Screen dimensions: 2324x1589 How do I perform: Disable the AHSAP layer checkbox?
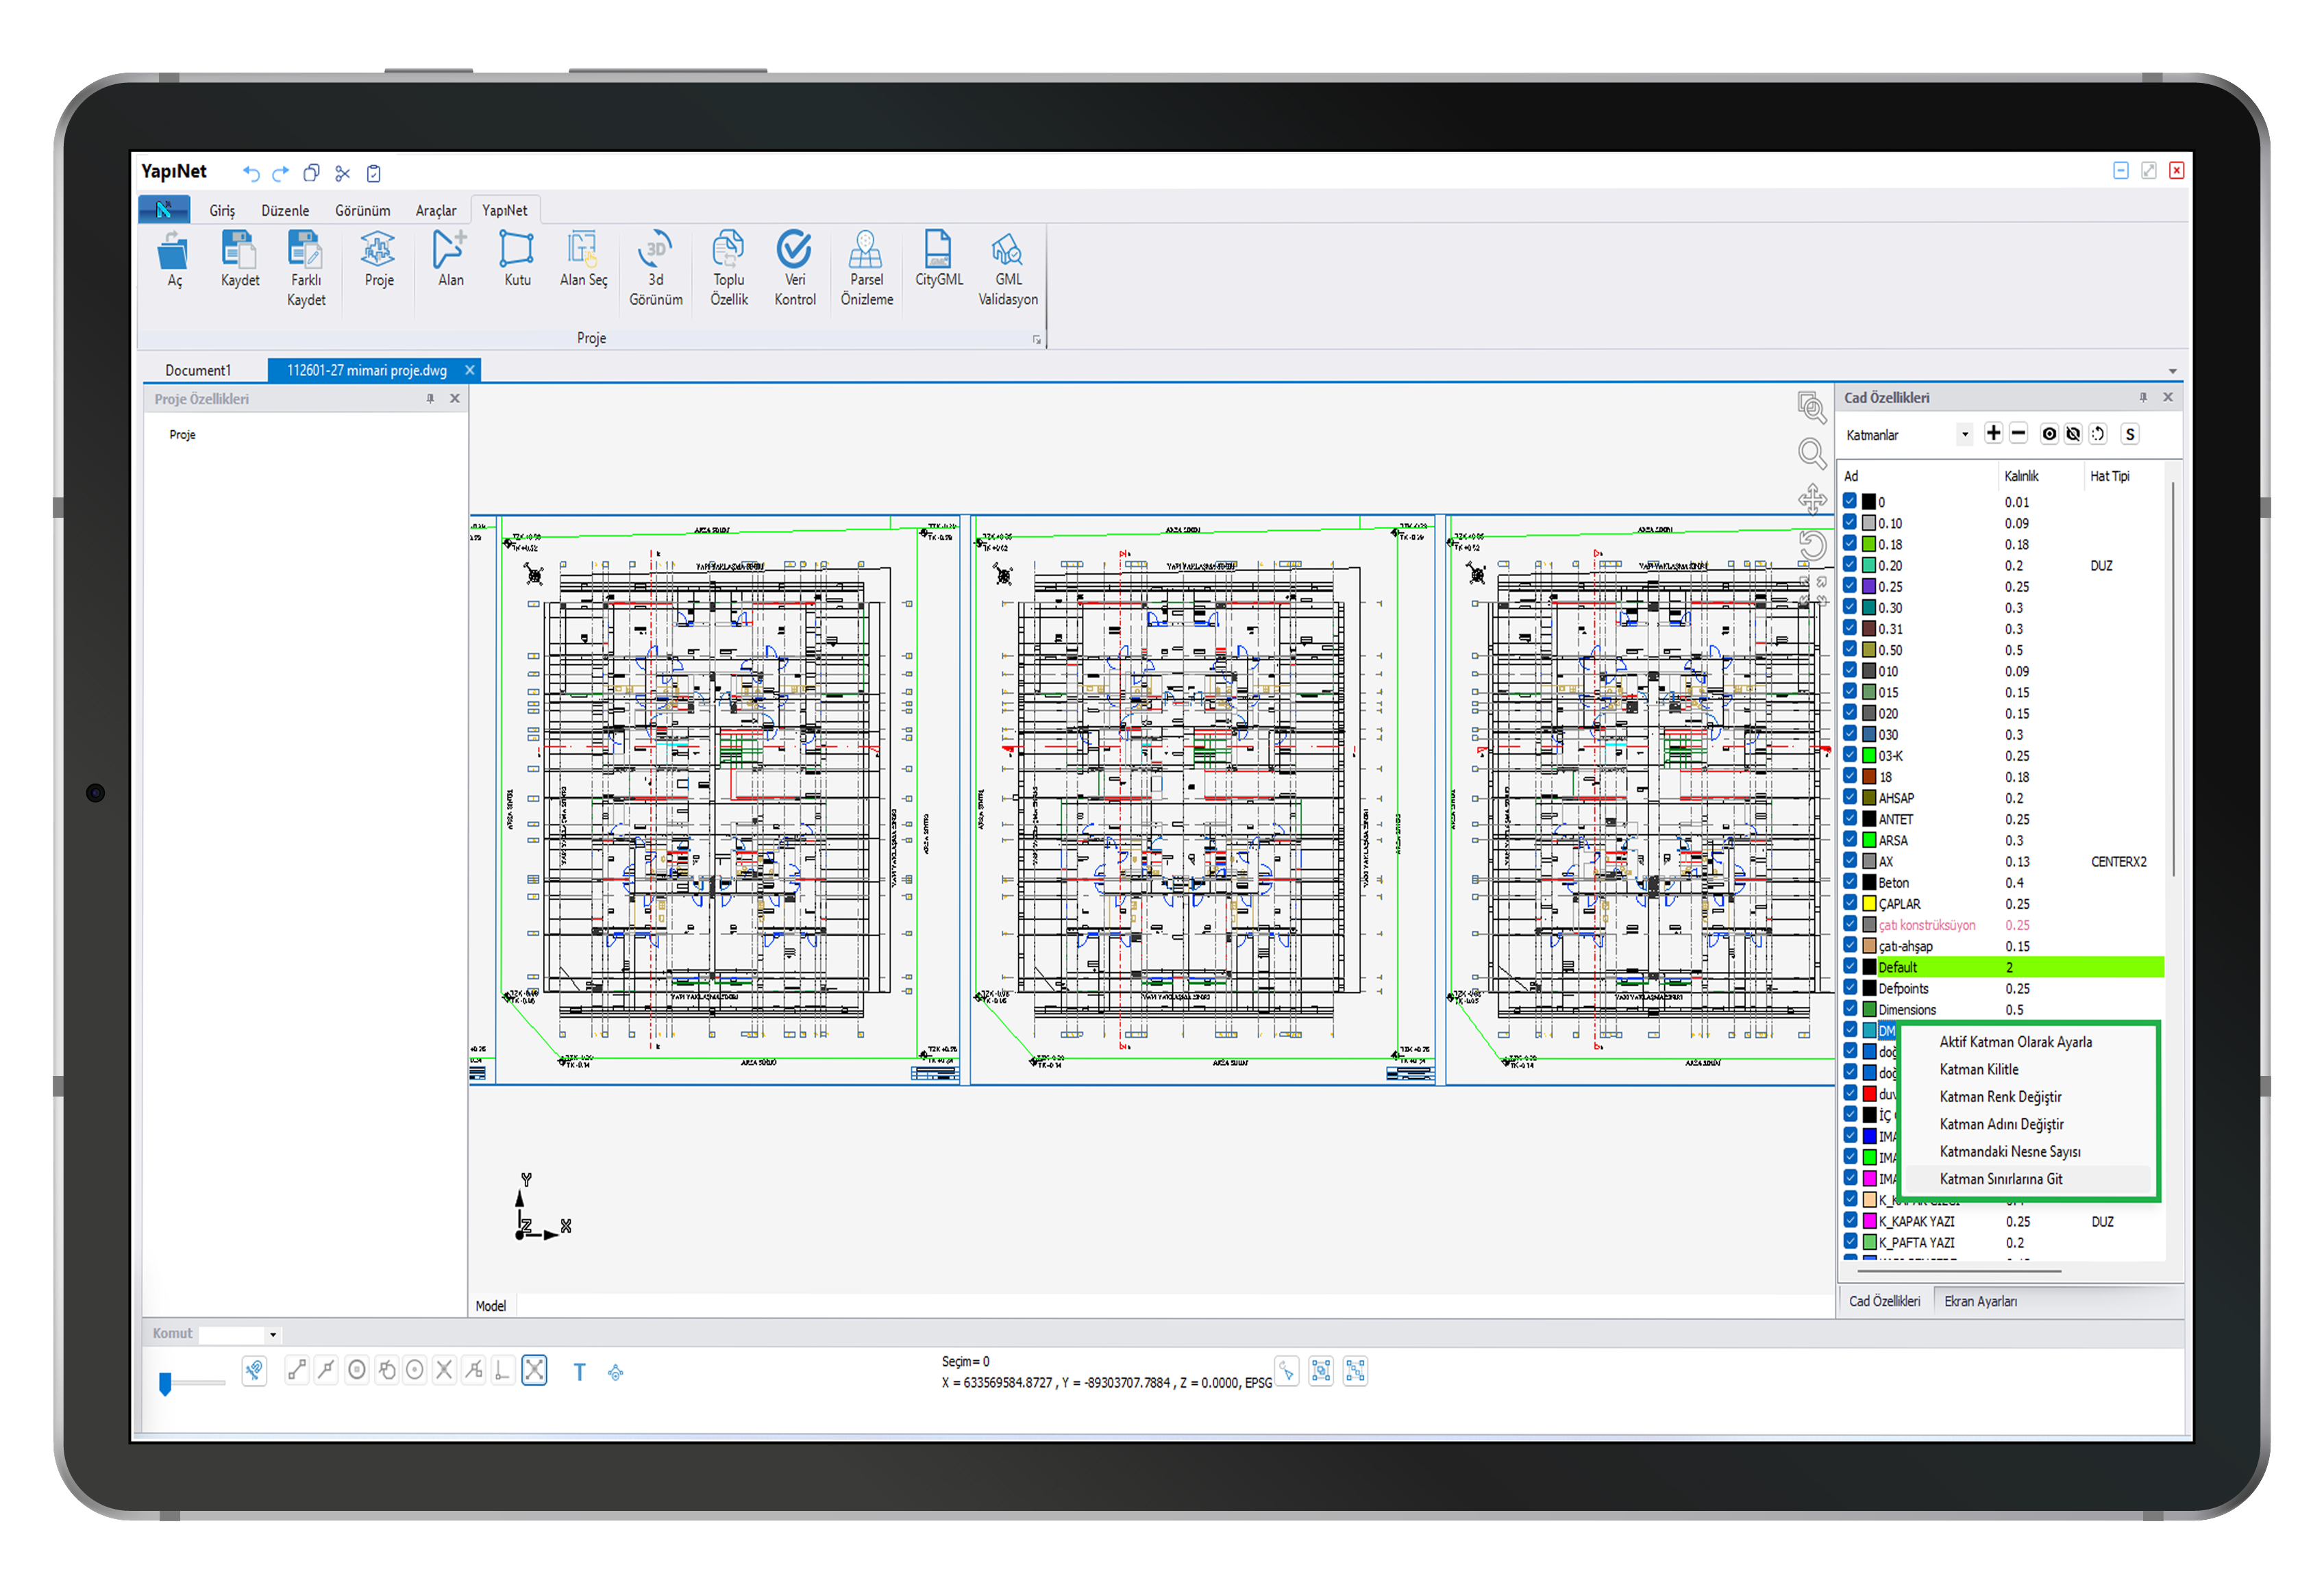[x=1850, y=797]
